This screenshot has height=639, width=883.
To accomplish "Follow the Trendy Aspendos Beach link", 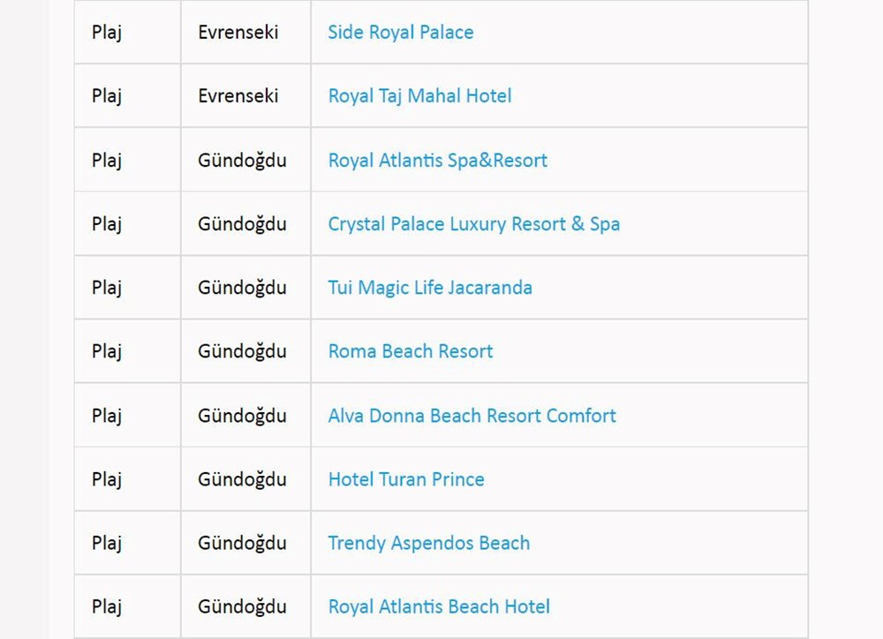I will pyautogui.click(x=429, y=543).
